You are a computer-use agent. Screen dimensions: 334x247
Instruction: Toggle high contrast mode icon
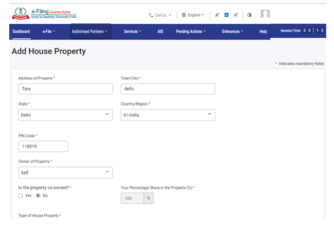pyautogui.click(x=249, y=15)
